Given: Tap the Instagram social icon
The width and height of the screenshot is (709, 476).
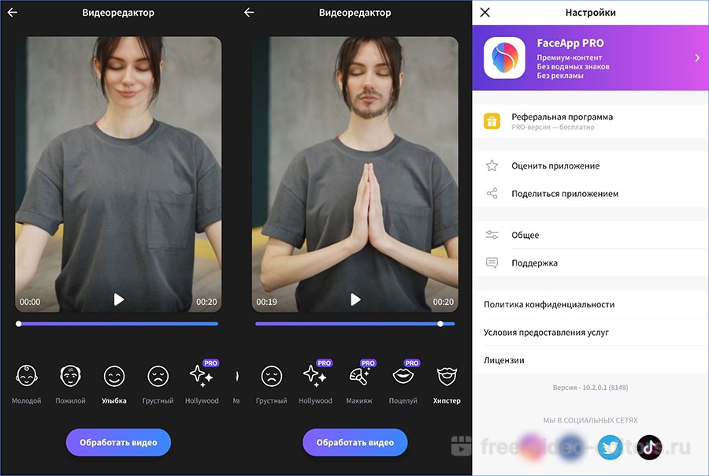Looking at the screenshot, I should [x=532, y=447].
